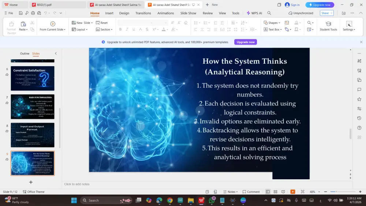Image resolution: width=366 pixels, height=206 pixels.
Task: Expand the Share button dropdown
Action: [332, 13]
